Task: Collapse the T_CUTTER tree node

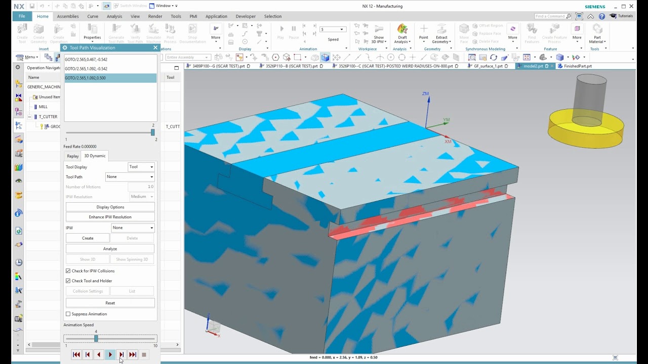Action: [29, 117]
